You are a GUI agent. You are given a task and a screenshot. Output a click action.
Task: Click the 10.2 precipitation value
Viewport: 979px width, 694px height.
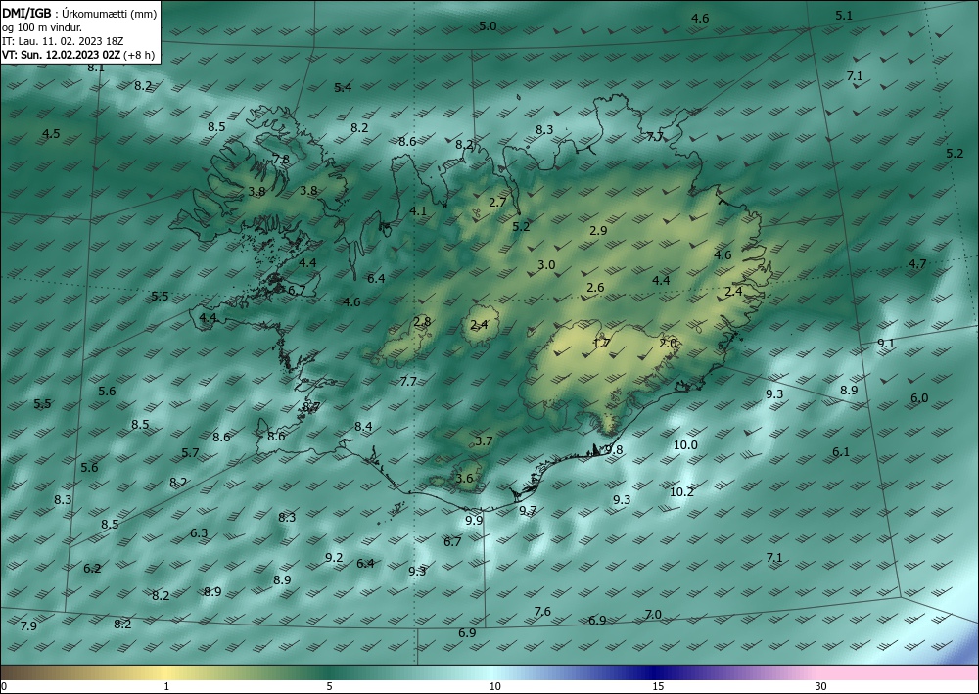tap(681, 491)
